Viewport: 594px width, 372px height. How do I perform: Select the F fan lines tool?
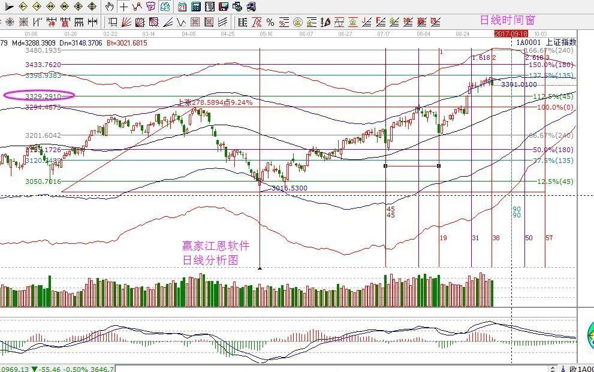(x=381, y=22)
